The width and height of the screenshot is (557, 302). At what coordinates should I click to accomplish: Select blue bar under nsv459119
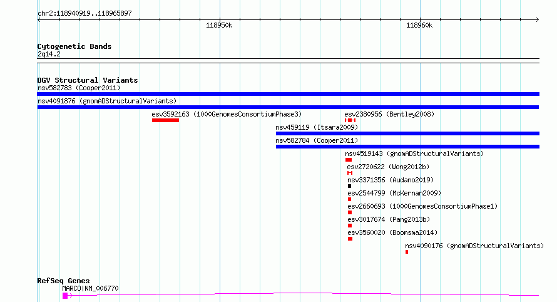(407, 133)
